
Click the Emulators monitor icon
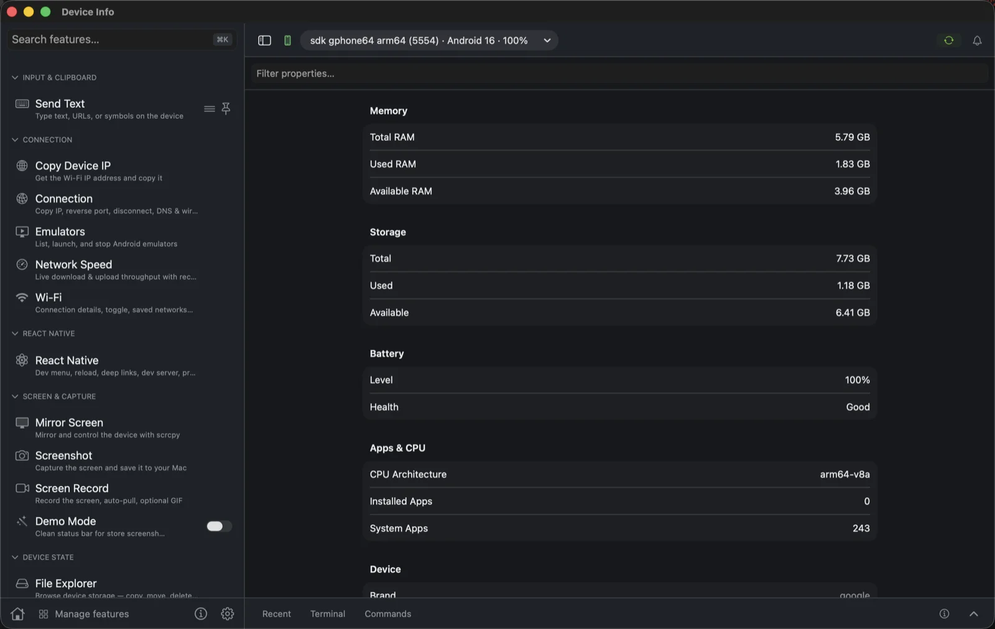tap(22, 231)
